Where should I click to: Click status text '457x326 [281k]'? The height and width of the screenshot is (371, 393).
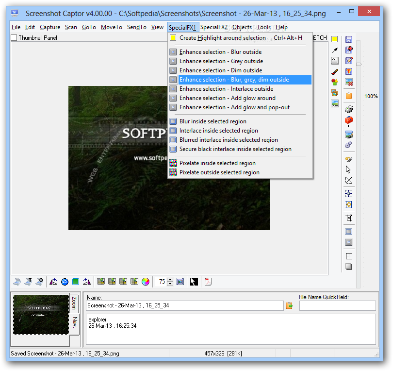click(223, 354)
